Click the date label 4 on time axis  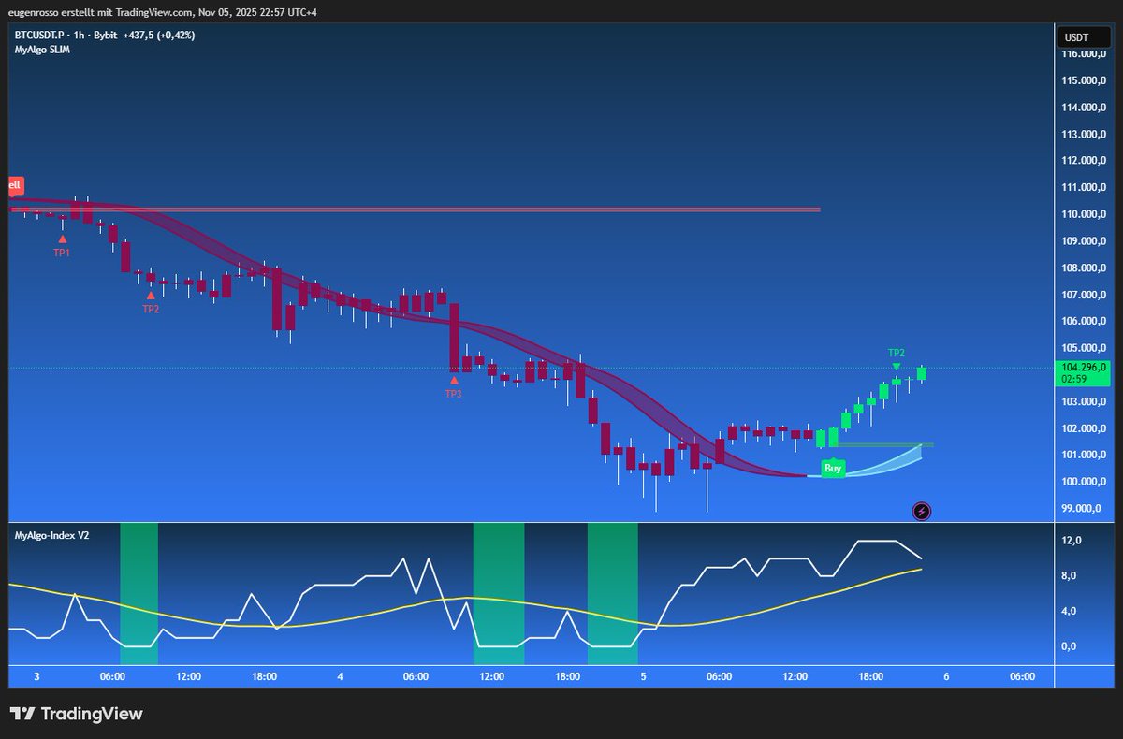tap(340, 676)
